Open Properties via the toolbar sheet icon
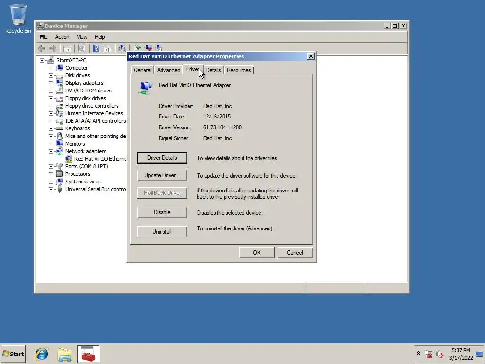This screenshot has height=364, width=485. click(81, 49)
